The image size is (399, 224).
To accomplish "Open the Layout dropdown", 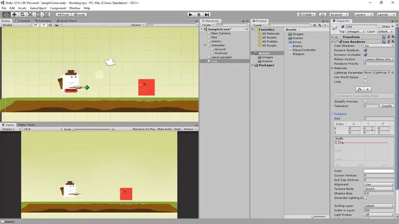I will click(386, 15).
